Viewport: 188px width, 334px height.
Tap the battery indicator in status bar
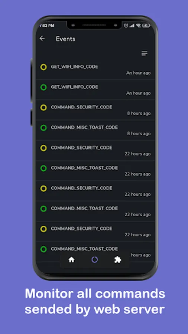(146, 26)
